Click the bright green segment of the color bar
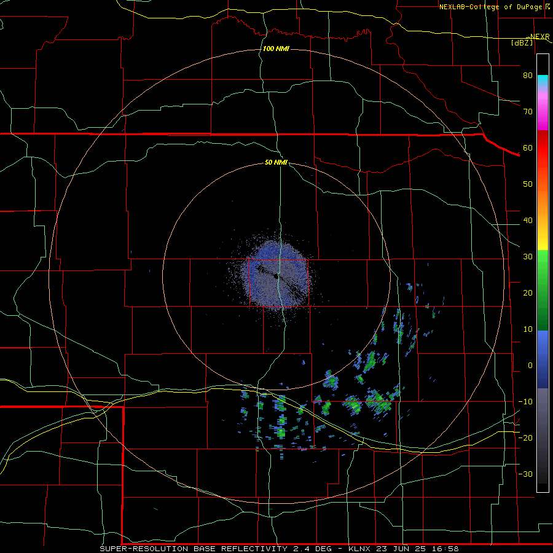The image size is (553, 553). (543, 261)
